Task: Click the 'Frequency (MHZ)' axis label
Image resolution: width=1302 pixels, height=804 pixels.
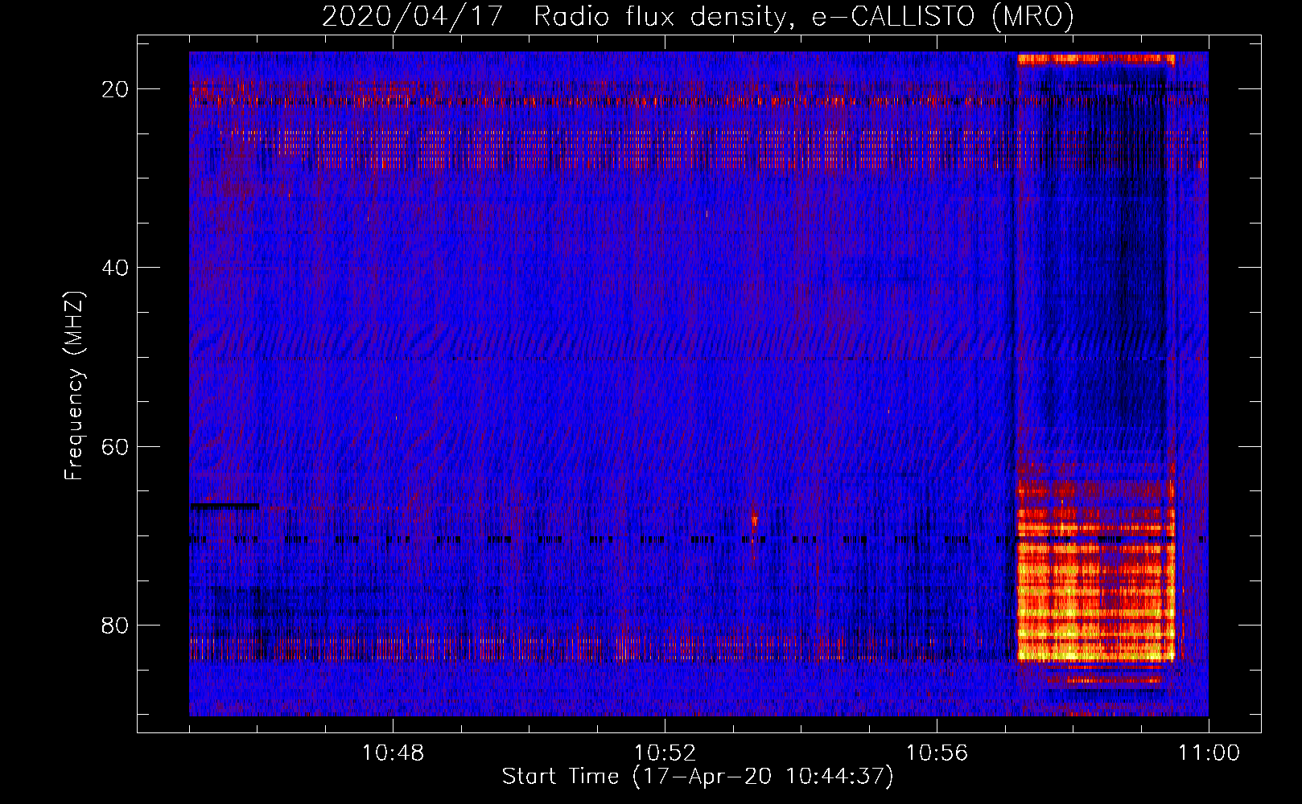Action: [x=73, y=386]
